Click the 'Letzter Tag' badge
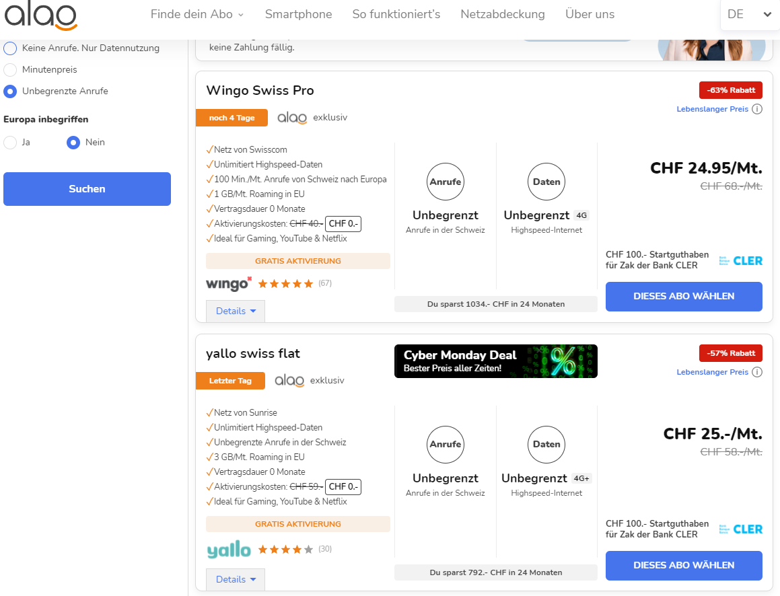780x596 pixels. [230, 381]
